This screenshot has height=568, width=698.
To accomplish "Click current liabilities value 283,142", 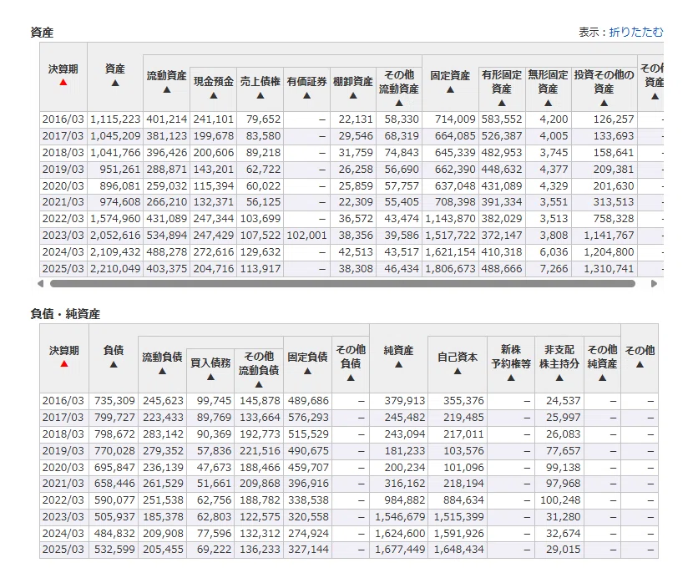I will point(163,434).
